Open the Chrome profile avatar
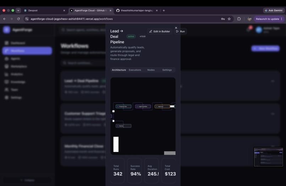Screen dimensions: 286x186 tap(249, 19)
